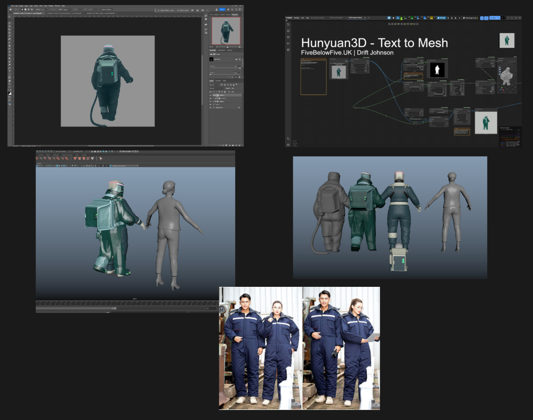Select the Lasso tool in Photoshop
The image size is (533, 420).
coord(10,23)
